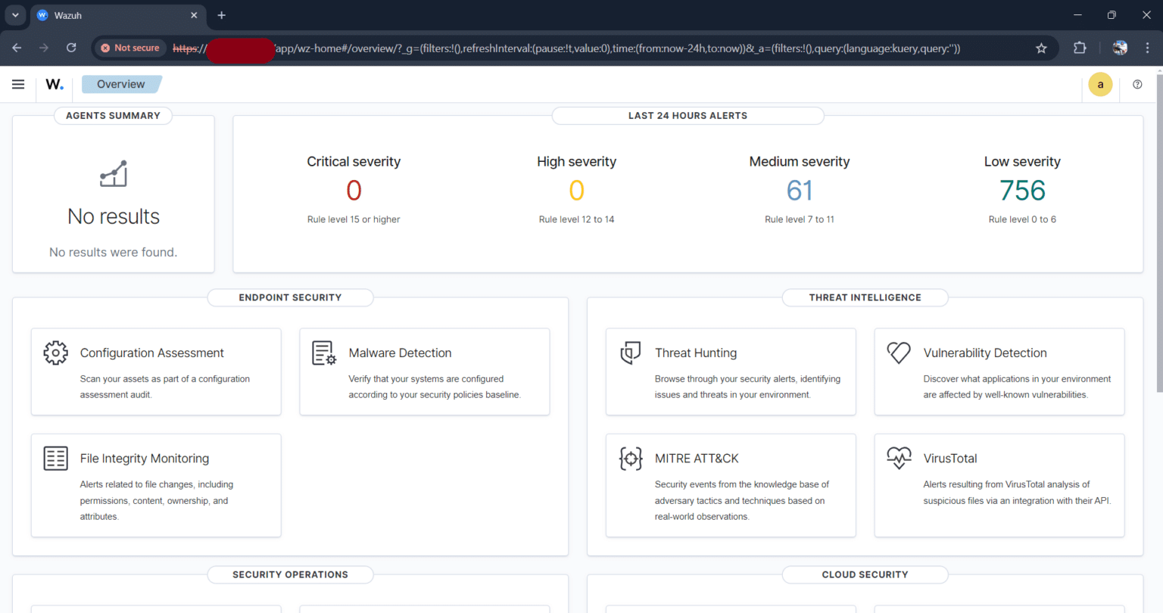Bookmark this page with the star icon
This screenshot has width=1163, height=613.
click(1041, 48)
